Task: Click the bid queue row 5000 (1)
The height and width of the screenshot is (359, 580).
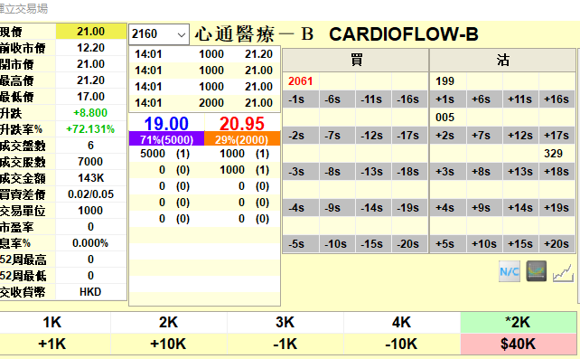Action: point(166,154)
